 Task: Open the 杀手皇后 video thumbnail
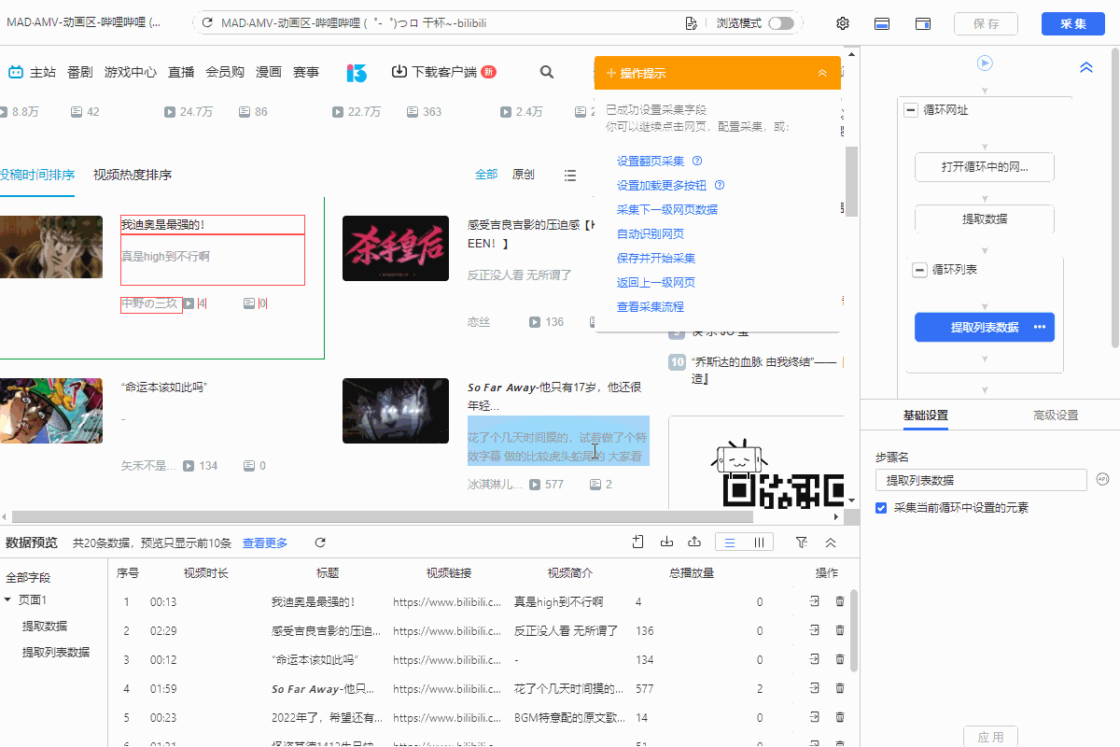(396, 248)
